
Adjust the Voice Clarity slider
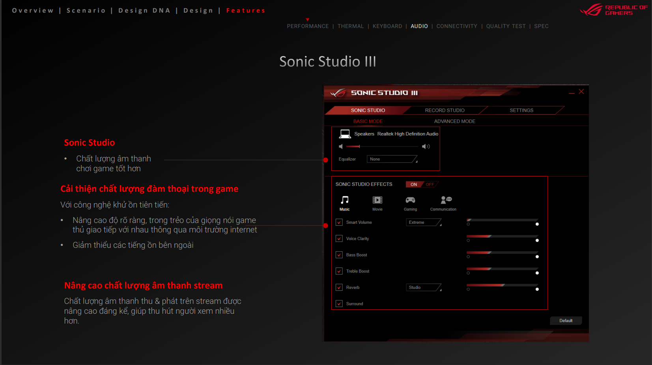(503, 236)
